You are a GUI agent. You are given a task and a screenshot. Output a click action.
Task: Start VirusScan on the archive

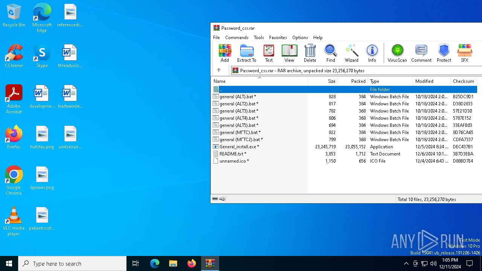click(397, 53)
